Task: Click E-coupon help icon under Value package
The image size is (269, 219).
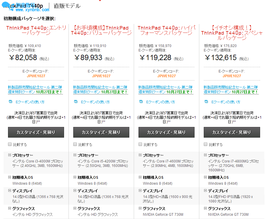Action: (76, 102)
